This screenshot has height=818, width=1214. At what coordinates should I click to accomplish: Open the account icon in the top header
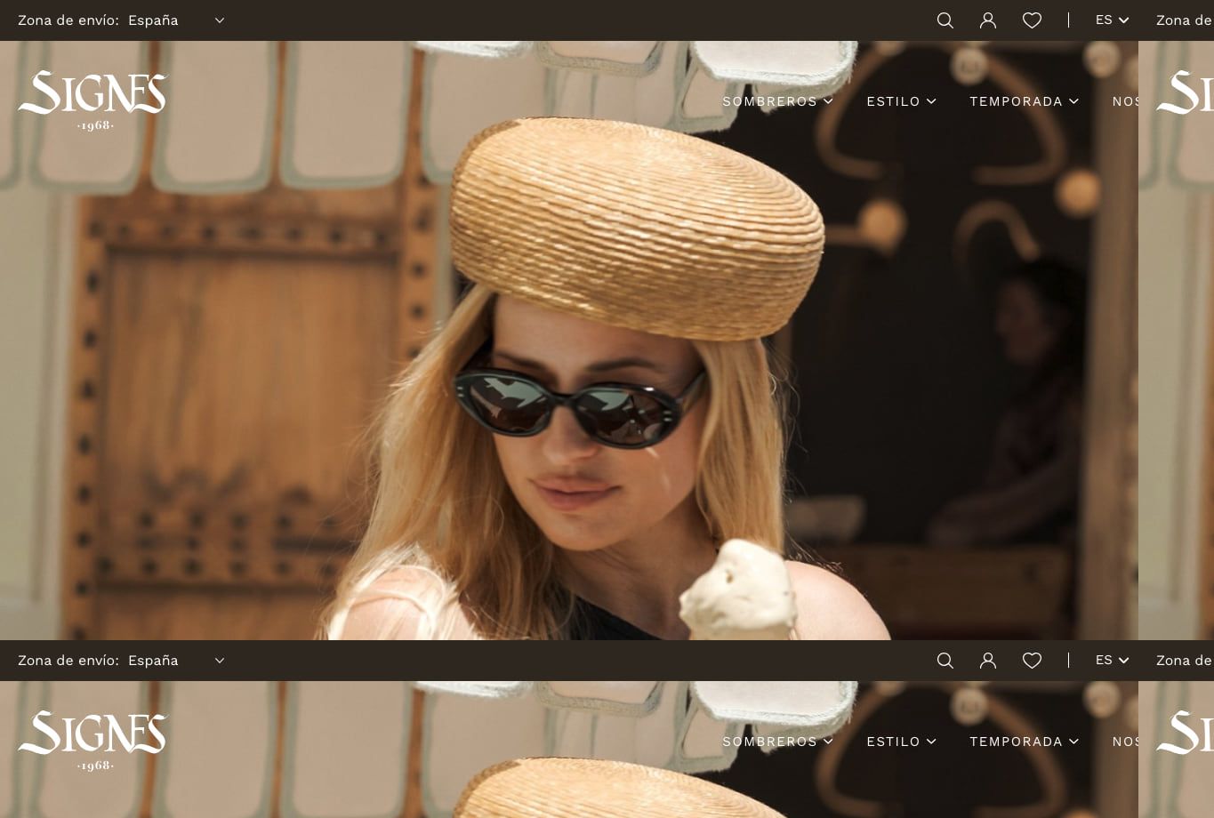[988, 20]
